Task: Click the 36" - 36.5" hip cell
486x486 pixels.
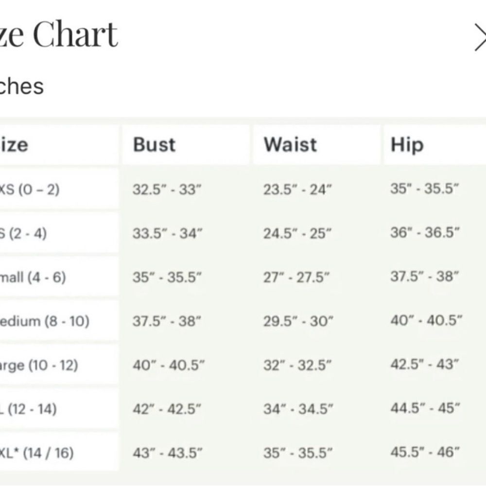Action: [x=425, y=233]
